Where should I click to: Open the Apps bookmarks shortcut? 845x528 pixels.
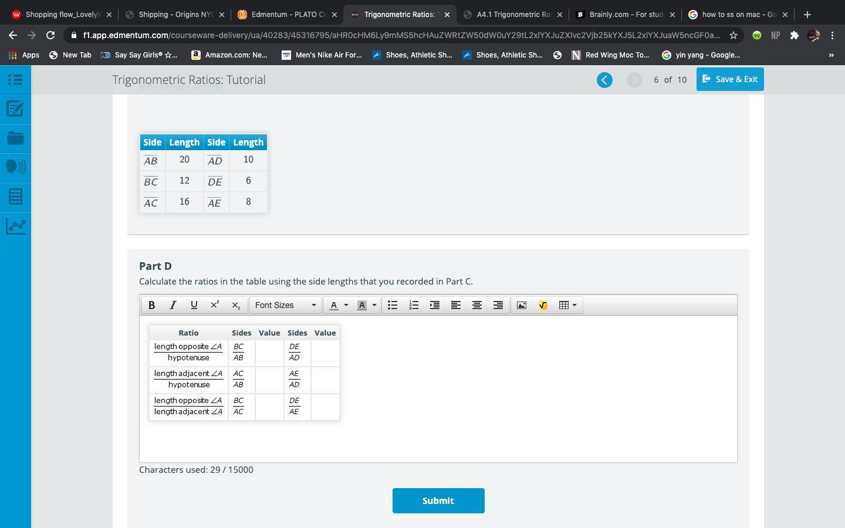(x=24, y=55)
